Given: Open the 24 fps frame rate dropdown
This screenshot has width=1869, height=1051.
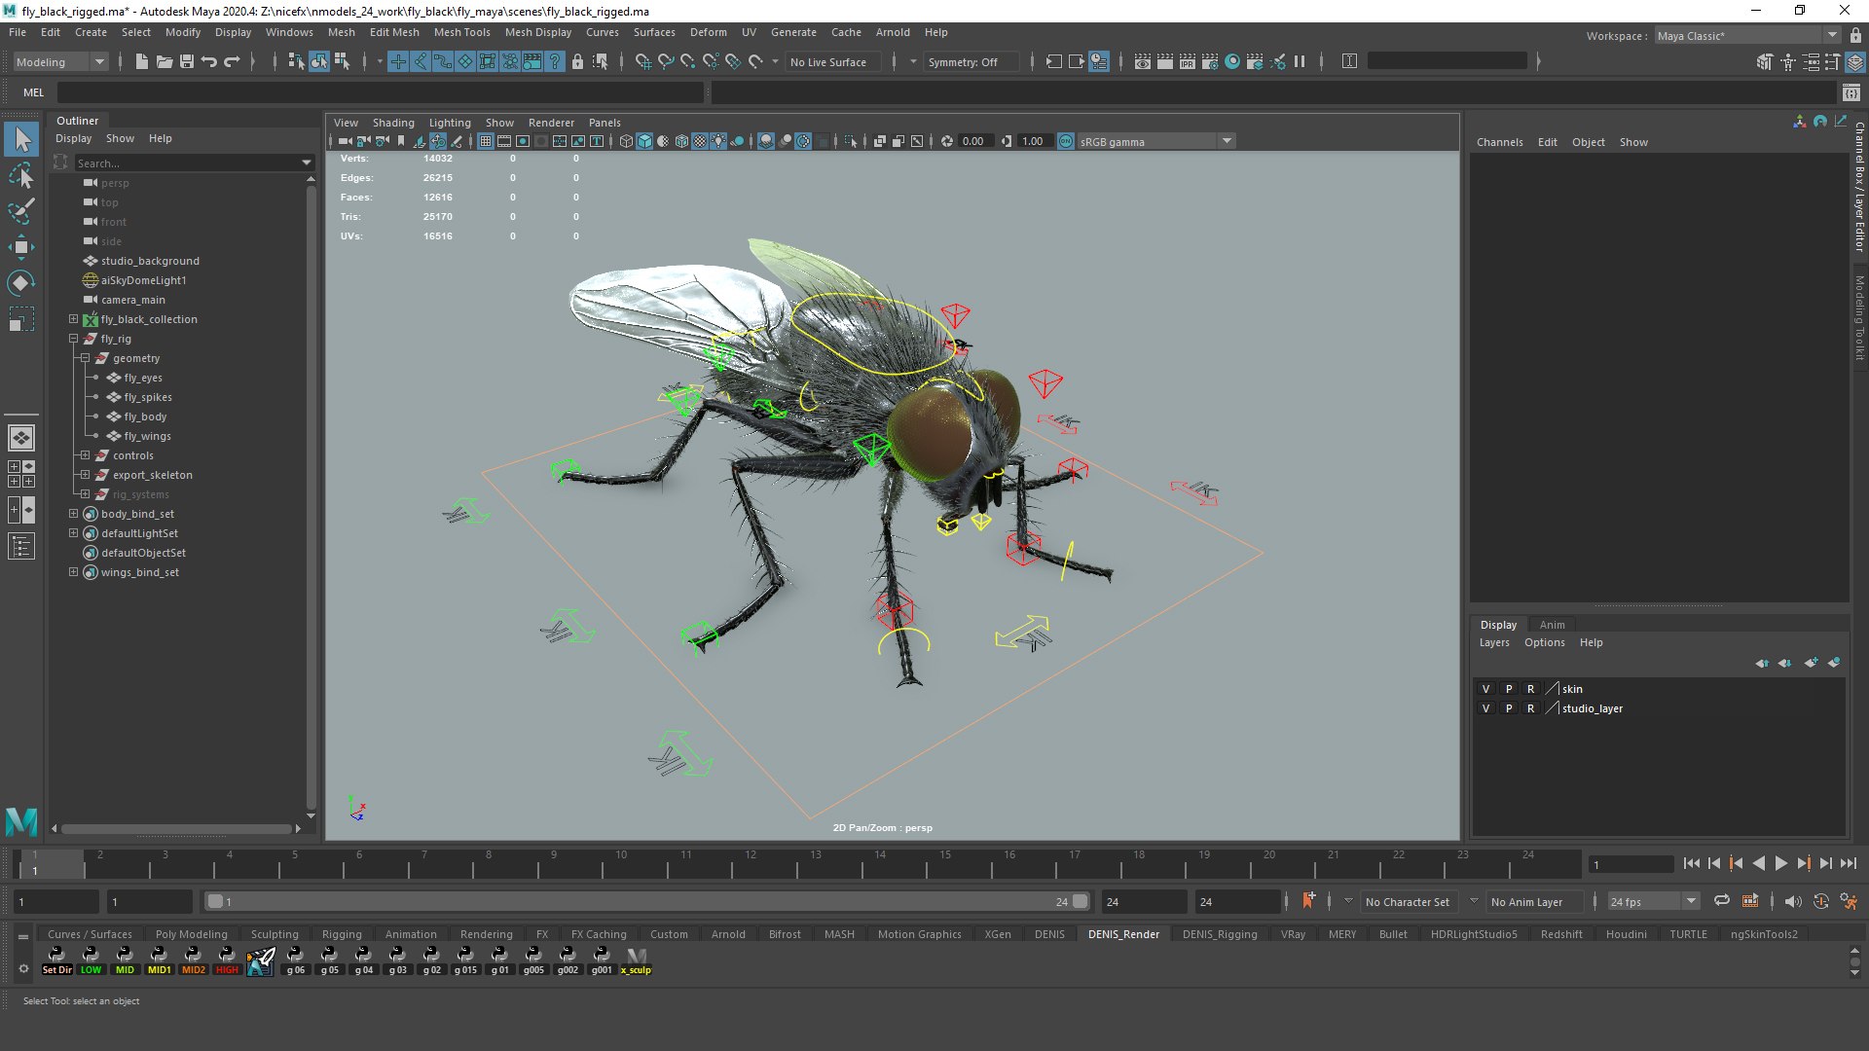Looking at the screenshot, I should [1654, 902].
